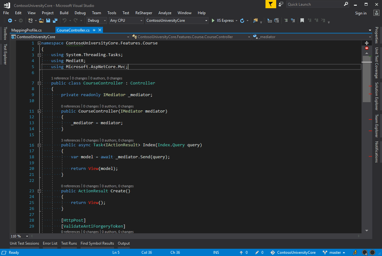Close the CourseController.cs tab
The width and height of the screenshot is (382, 256).
point(100,30)
